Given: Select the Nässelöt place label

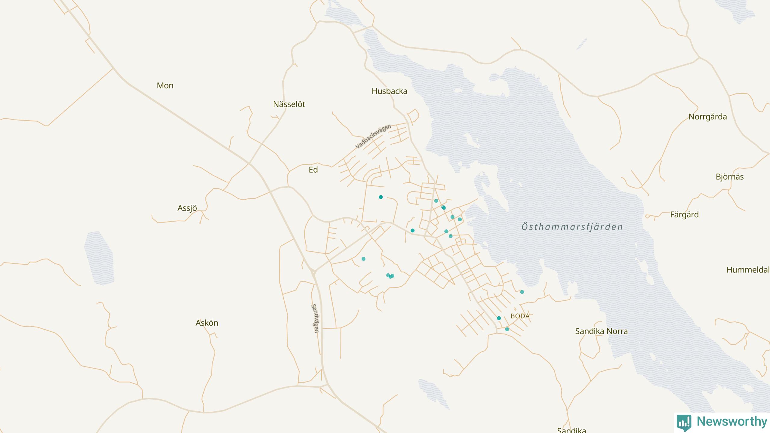Looking at the screenshot, I should [x=289, y=104].
